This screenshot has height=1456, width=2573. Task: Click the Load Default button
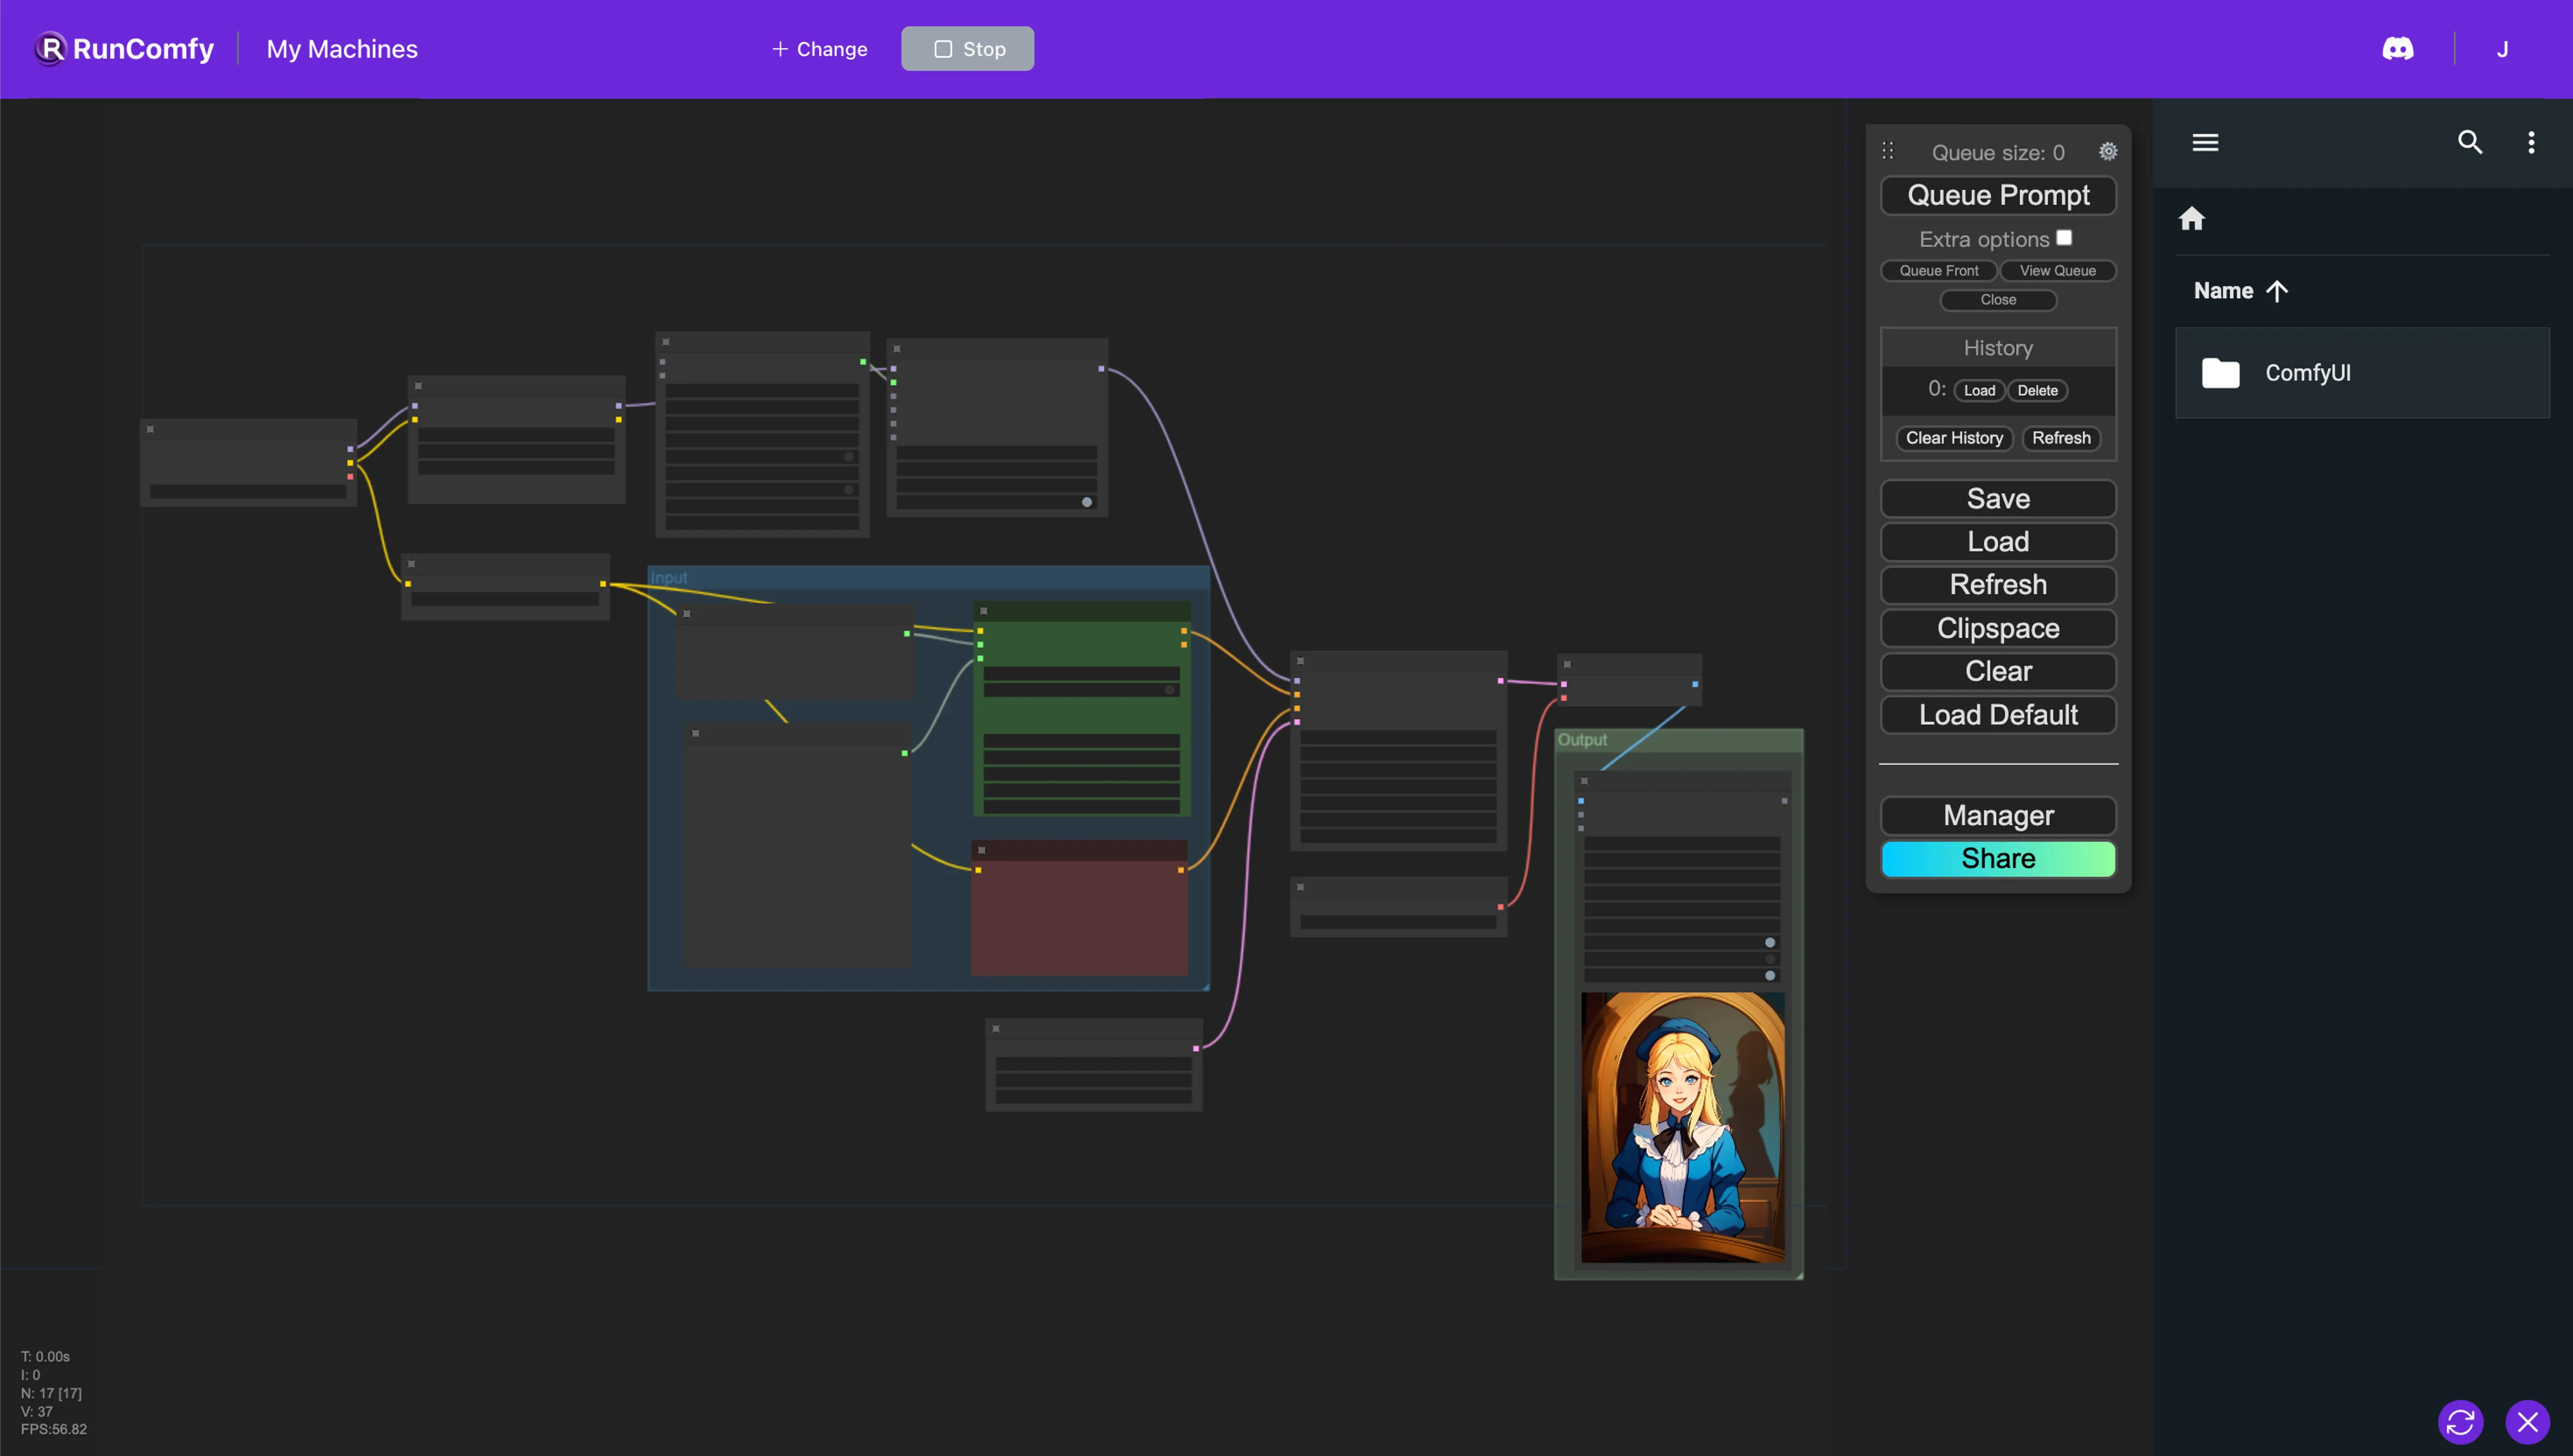1999,714
